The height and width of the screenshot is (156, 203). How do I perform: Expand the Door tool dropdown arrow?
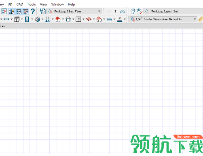pos(32,19)
